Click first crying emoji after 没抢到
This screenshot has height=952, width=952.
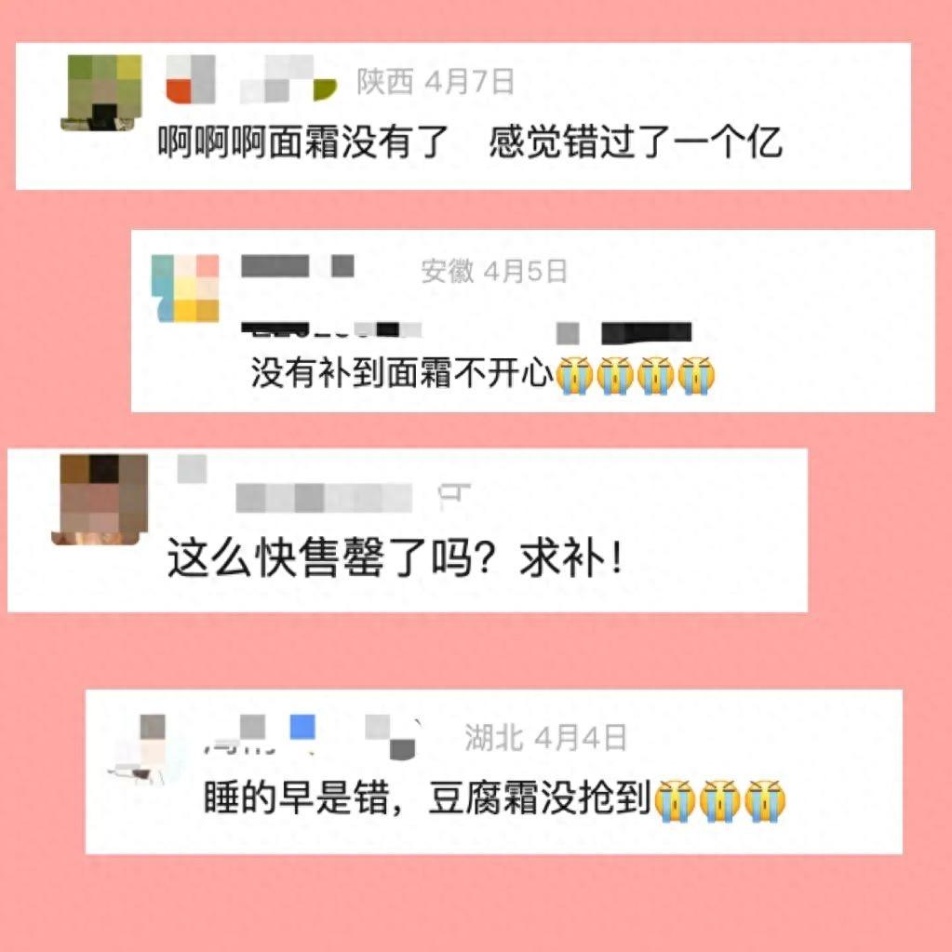click(x=675, y=801)
